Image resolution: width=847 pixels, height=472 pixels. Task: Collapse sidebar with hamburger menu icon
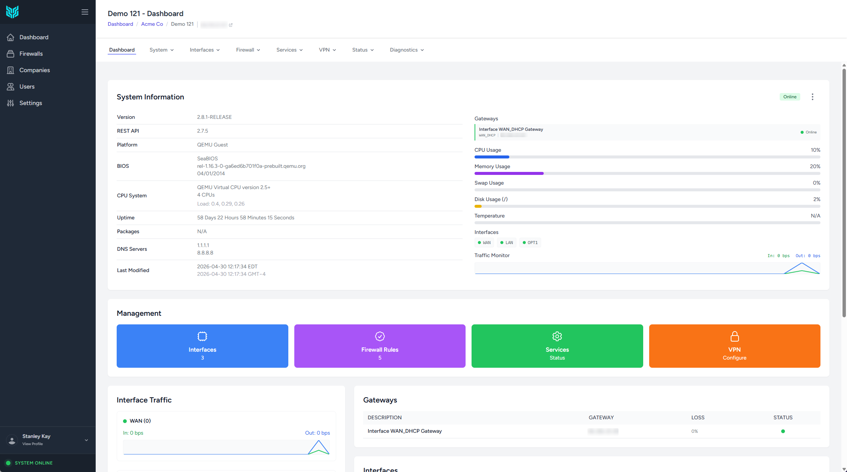coord(85,12)
